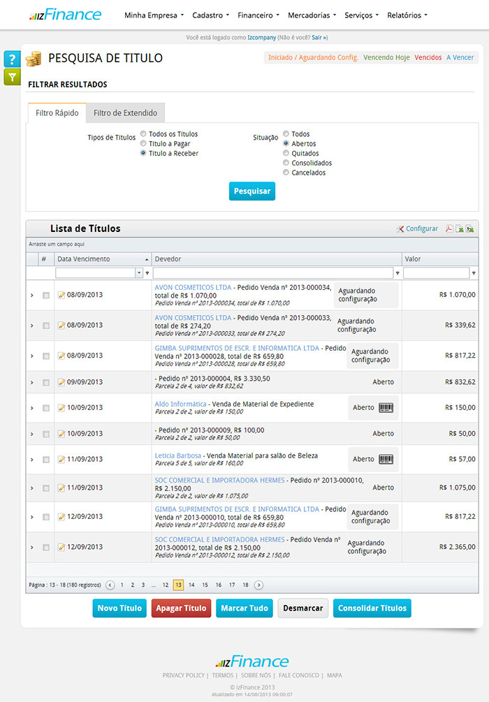Click the edit note icon on 09/09/2013 row
This screenshot has height=702, width=489.
[x=61, y=382]
